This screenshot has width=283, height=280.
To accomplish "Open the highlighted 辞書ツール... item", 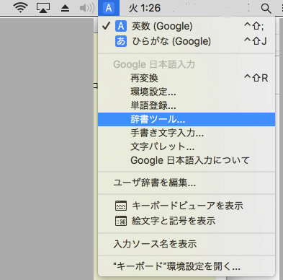I will [187, 119].
